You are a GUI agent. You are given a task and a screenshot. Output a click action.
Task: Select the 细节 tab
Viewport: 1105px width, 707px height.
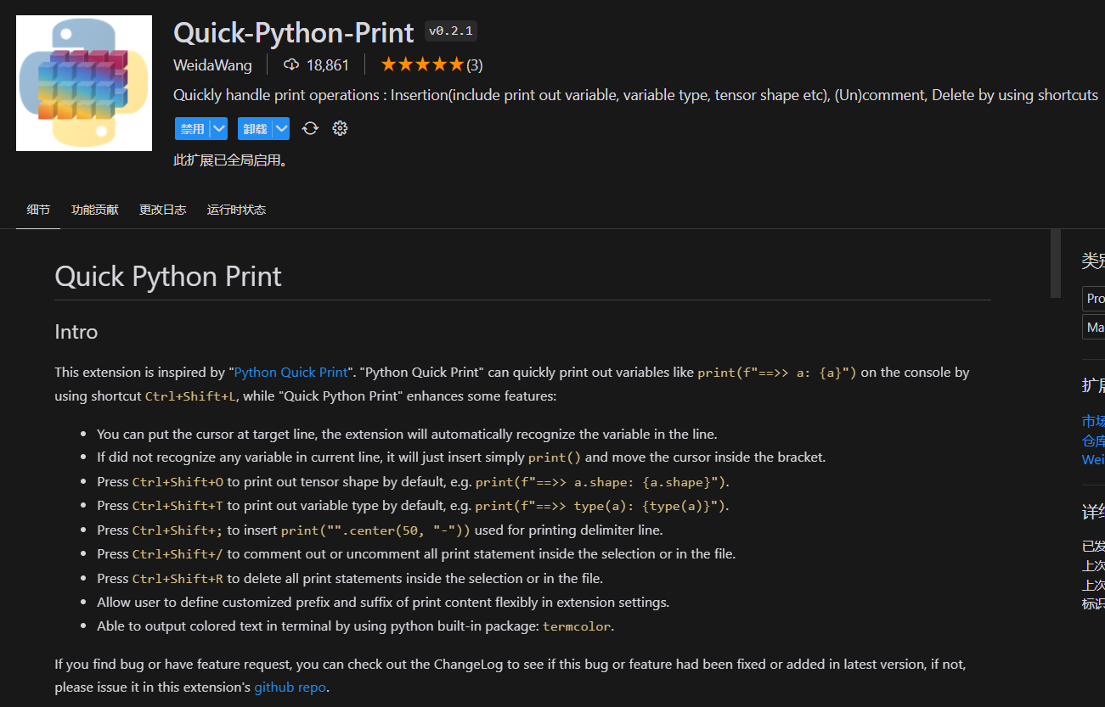pyautogui.click(x=38, y=210)
